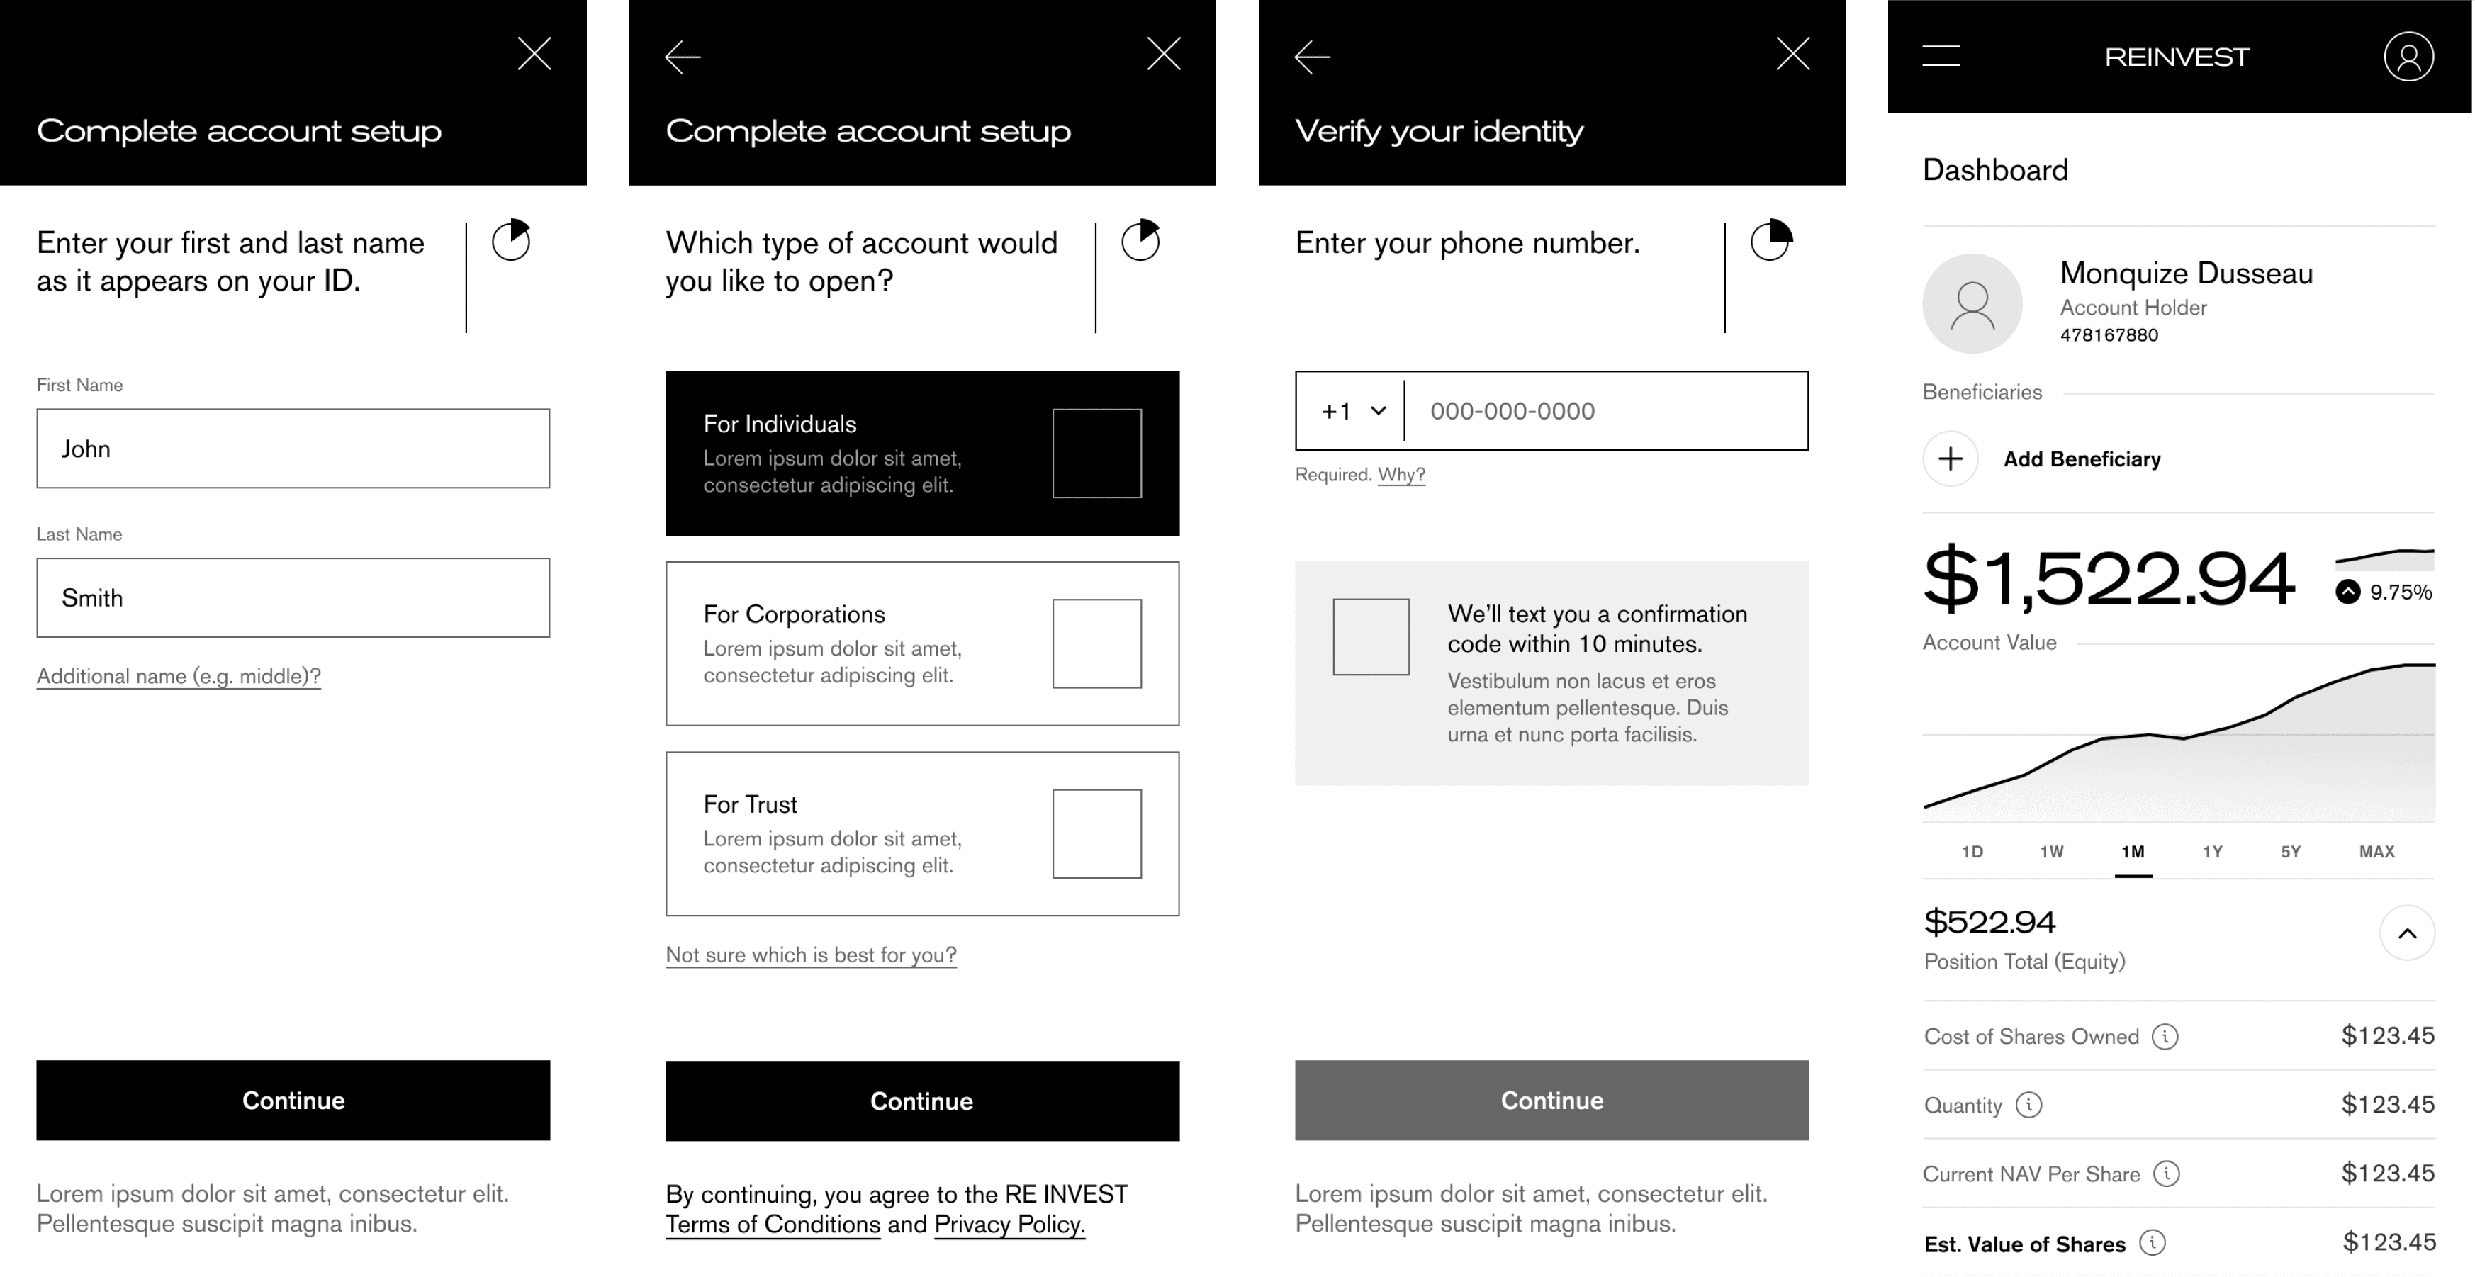This screenshot has height=1277, width=2475.
Task: Open the Terms of Conditions link
Action: click(773, 1224)
